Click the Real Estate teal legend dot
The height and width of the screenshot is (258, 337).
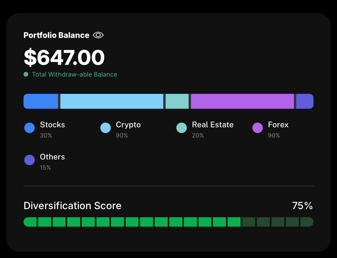[182, 128]
